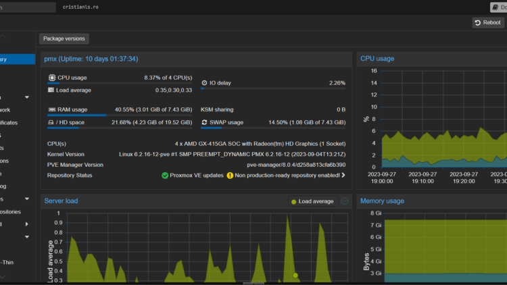Toggle the Load average legend item
The height and width of the screenshot is (285, 507).
point(313,201)
